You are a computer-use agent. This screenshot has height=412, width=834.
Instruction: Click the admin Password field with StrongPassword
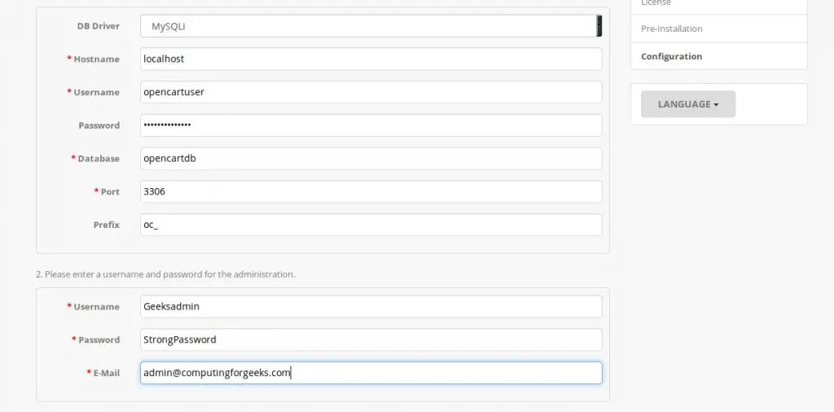coord(371,340)
